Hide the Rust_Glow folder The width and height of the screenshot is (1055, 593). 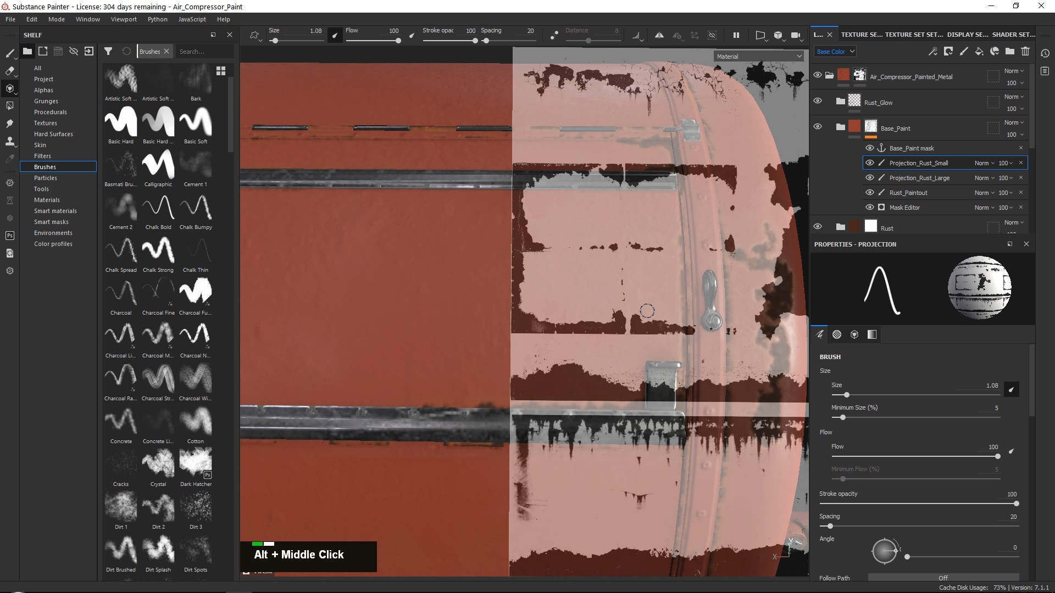818,100
